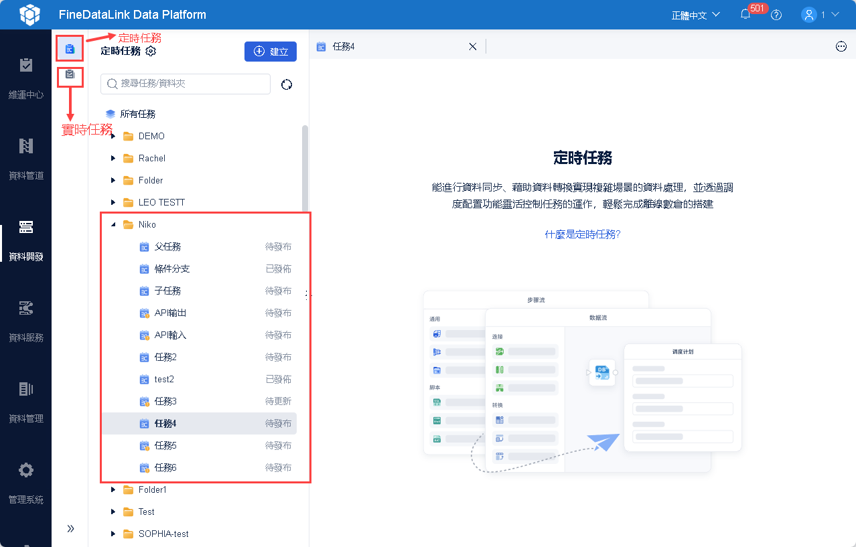Click the FineDataLink Data Platform title
This screenshot has height=547, width=856.
(x=133, y=15)
